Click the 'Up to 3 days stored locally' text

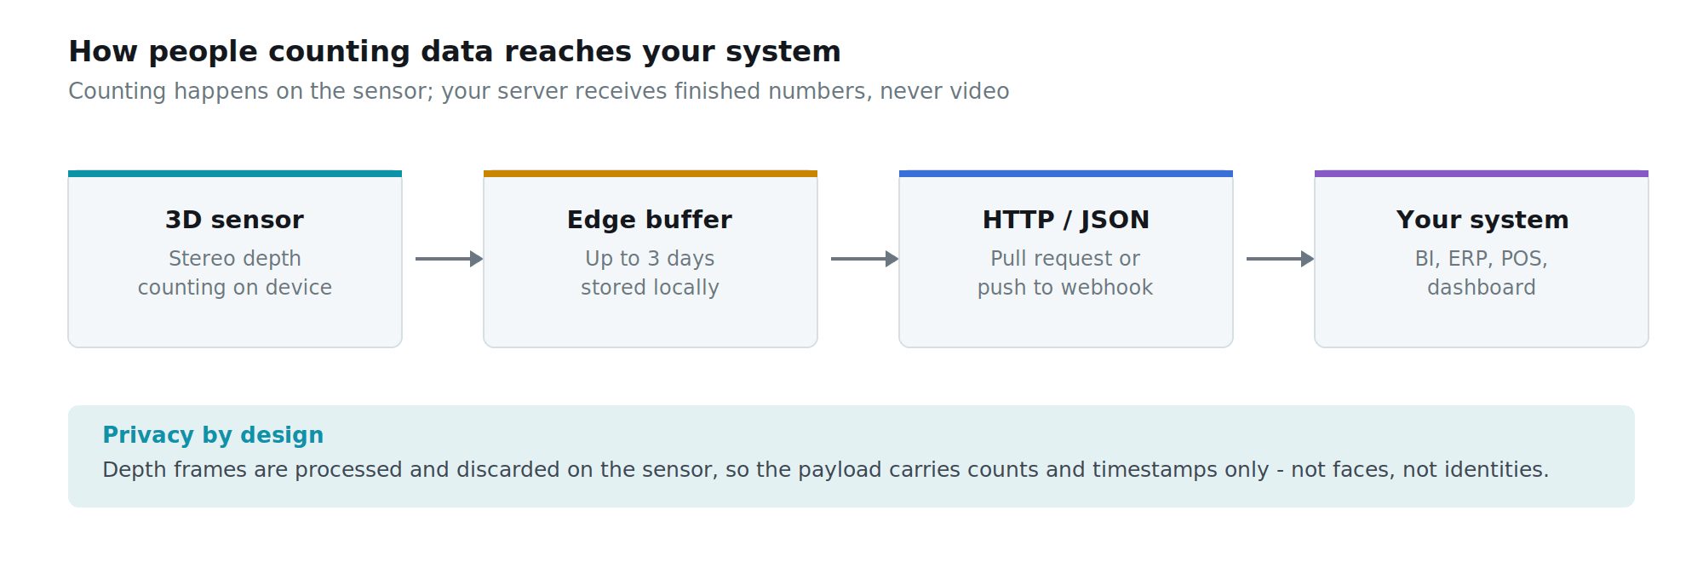tap(650, 272)
